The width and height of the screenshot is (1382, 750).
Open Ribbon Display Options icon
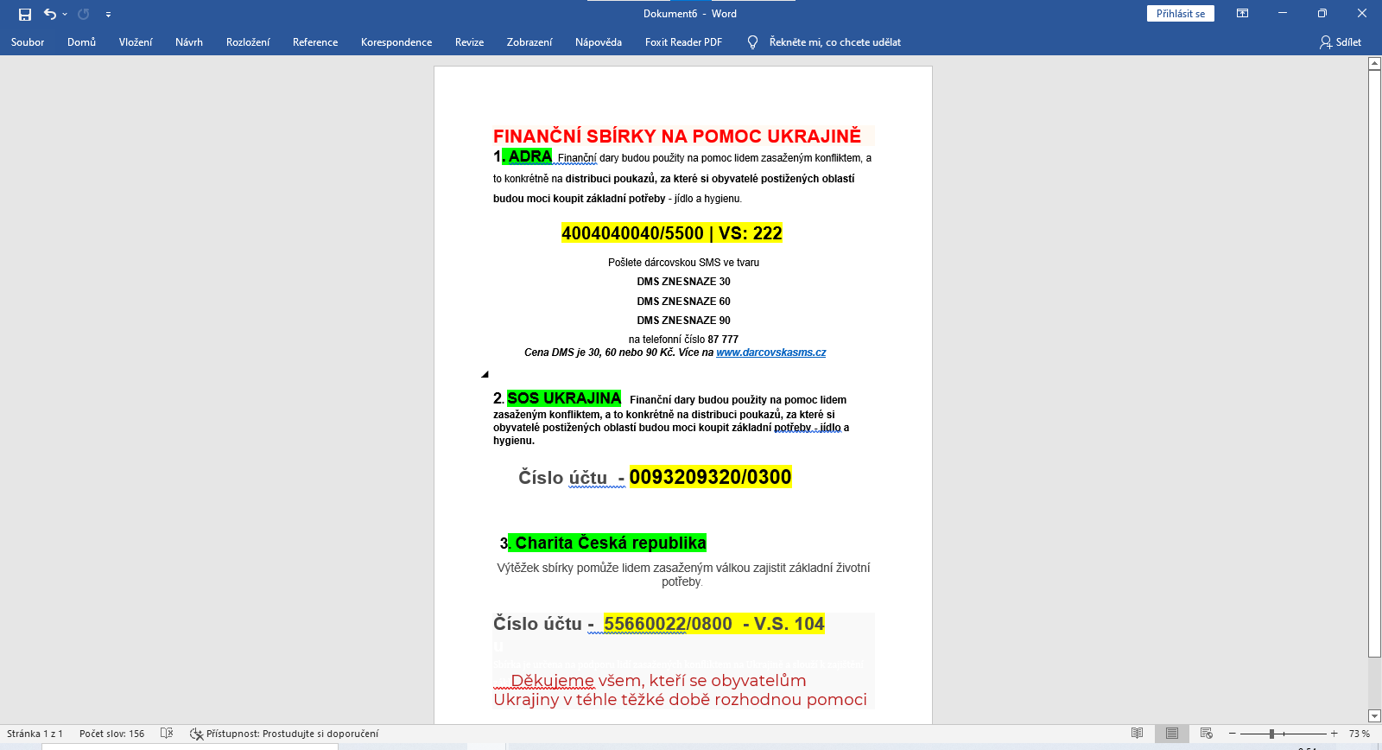(x=1242, y=13)
